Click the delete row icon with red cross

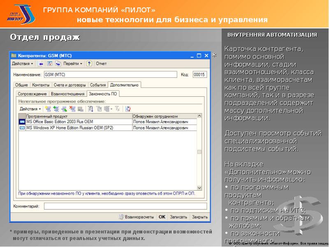point(72,109)
